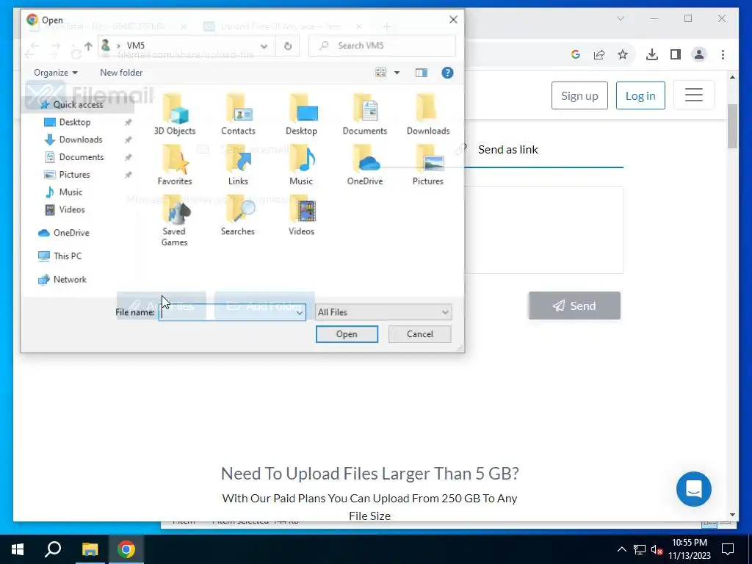
Task: Open File Explorer from taskbar
Action: point(90,549)
